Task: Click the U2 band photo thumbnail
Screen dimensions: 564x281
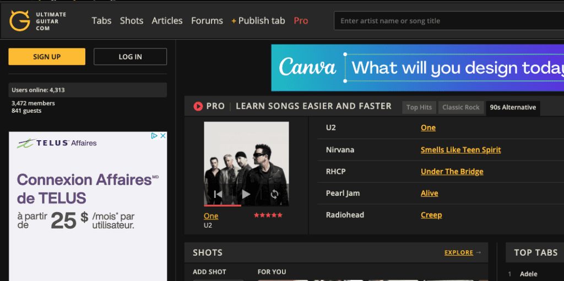Action: (246, 163)
